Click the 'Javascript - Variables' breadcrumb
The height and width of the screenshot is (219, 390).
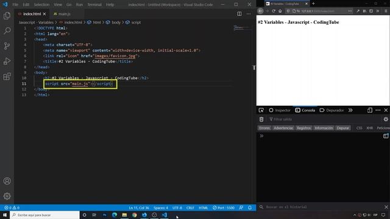pos(36,23)
